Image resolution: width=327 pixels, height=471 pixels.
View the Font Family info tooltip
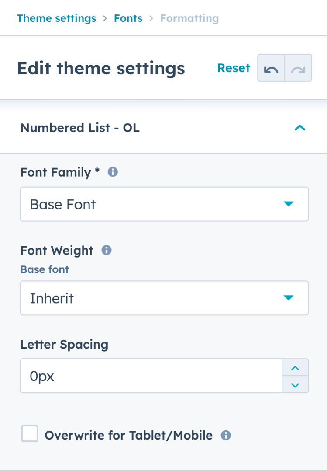point(113,172)
